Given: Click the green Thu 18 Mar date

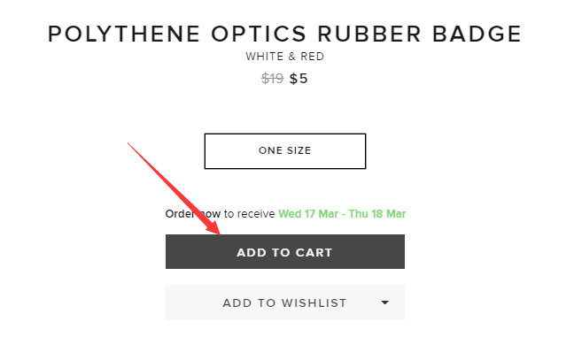Looking at the screenshot, I should [x=377, y=214].
